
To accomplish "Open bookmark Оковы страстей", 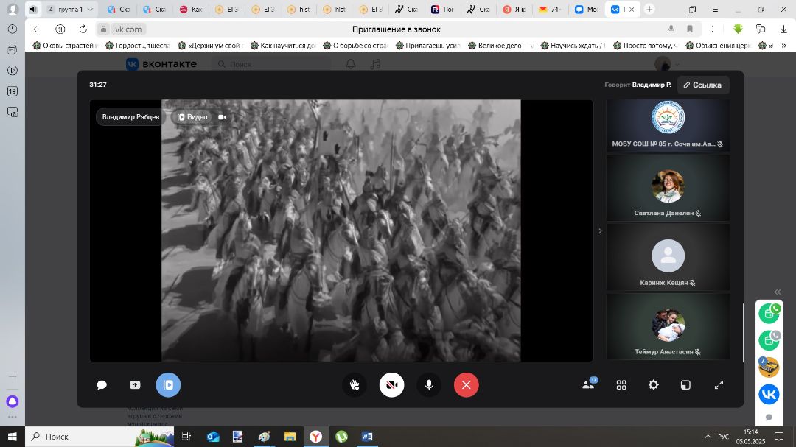I will point(66,46).
